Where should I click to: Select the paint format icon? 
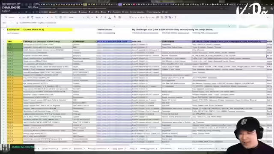[x=32, y=17]
